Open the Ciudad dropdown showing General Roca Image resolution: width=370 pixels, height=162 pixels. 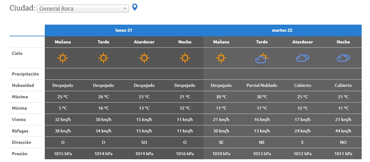click(82, 9)
